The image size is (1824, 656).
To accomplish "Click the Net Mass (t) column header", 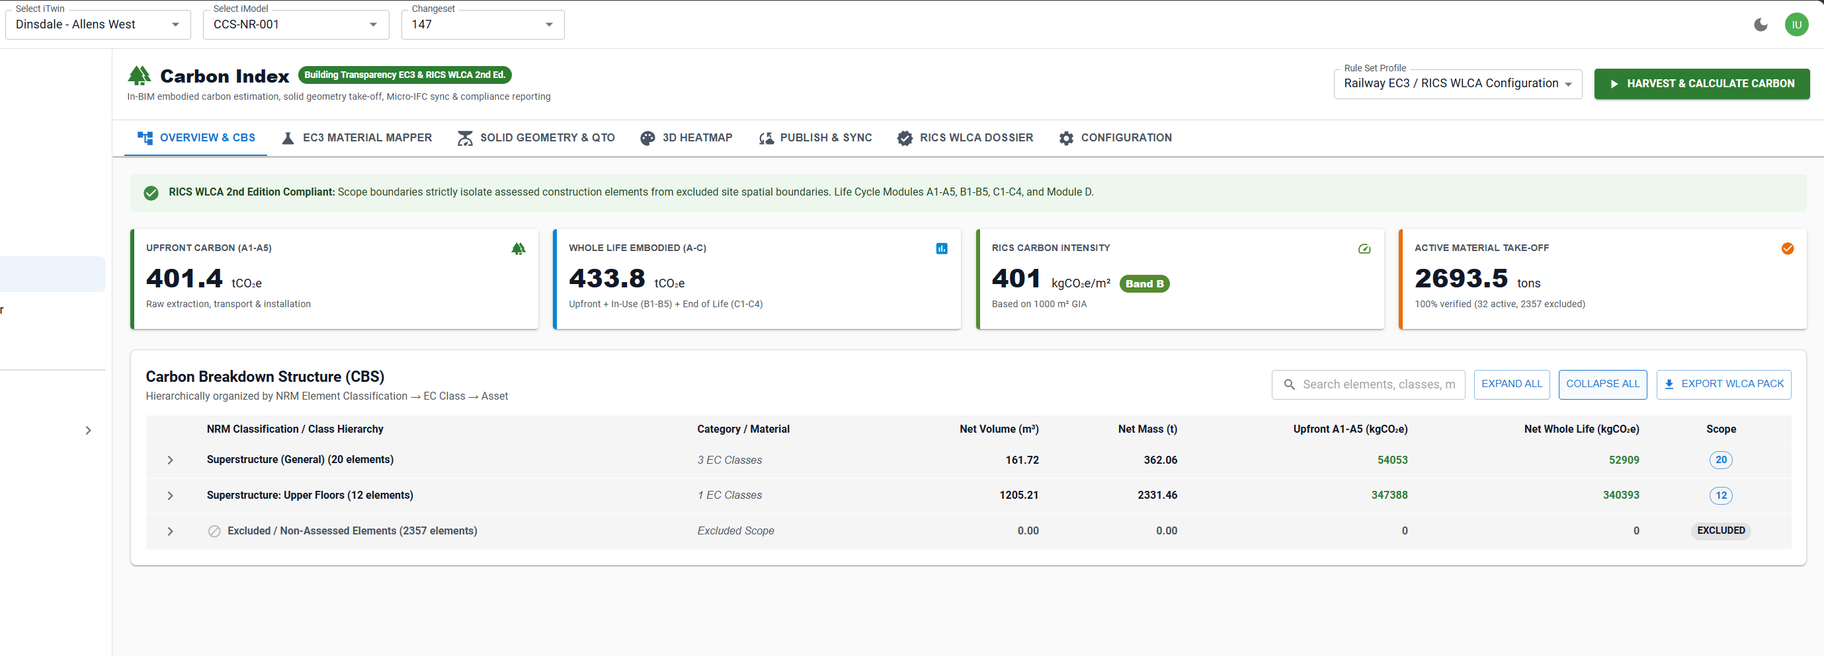I will tap(1147, 429).
